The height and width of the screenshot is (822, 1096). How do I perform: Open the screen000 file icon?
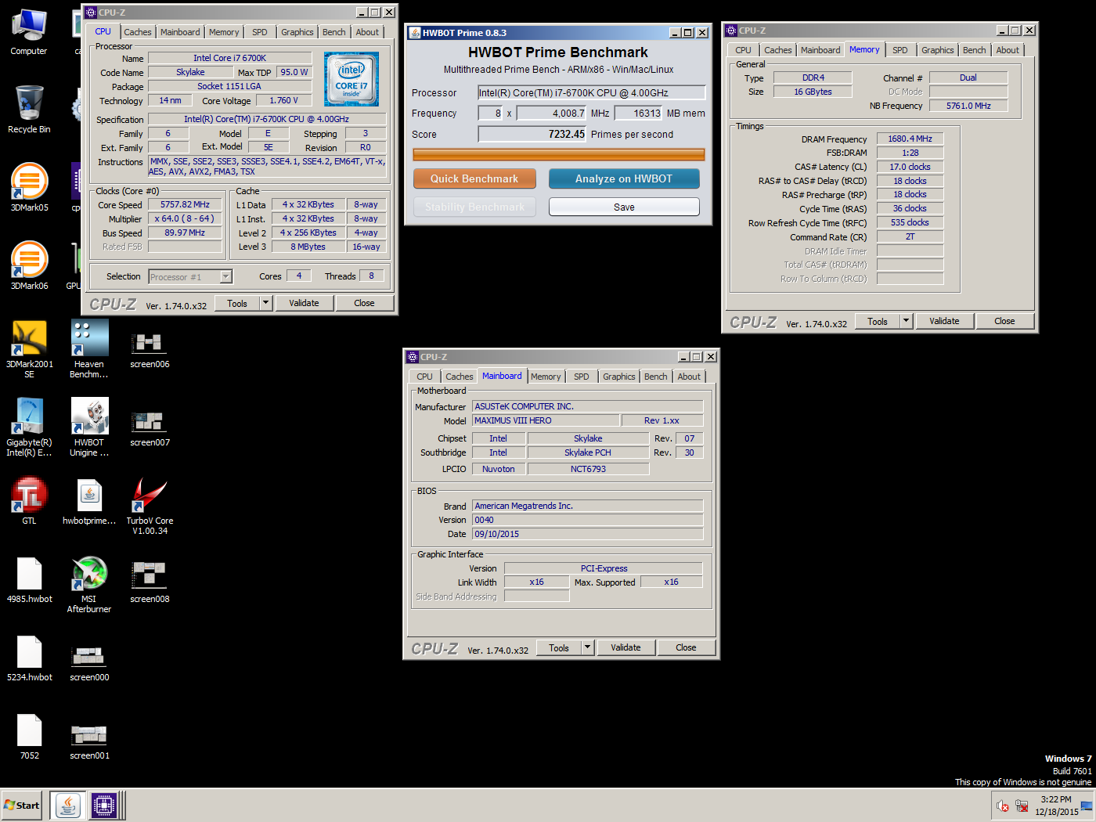(x=89, y=662)
